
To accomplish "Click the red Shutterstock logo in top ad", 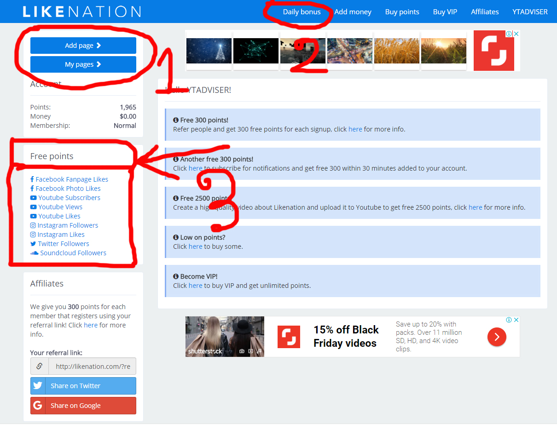I will tap(493, 51).
